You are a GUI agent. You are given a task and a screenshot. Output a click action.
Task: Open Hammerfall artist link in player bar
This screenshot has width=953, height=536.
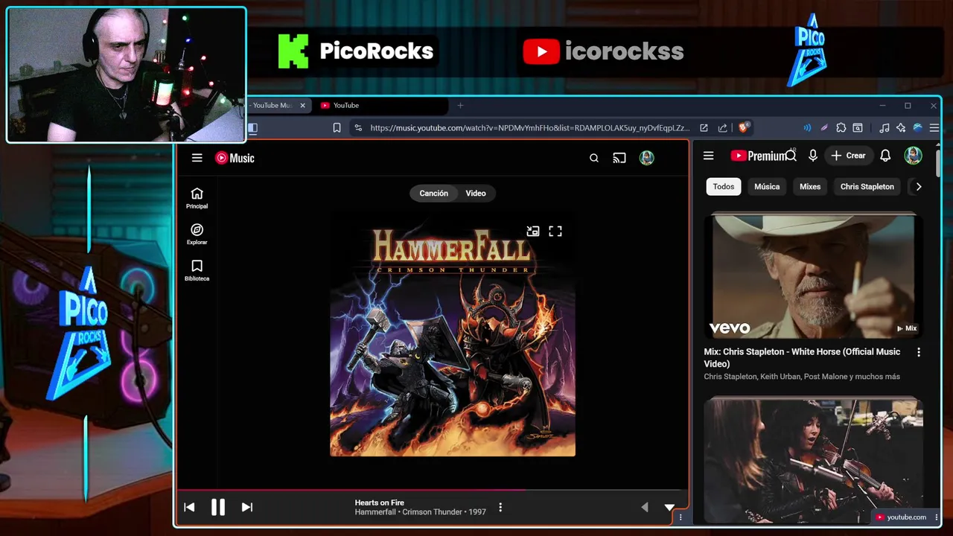(375, 512)
